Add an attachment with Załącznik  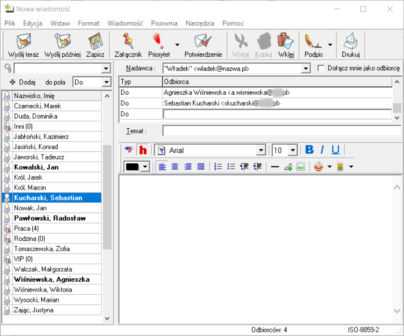[x=128, y=41]
